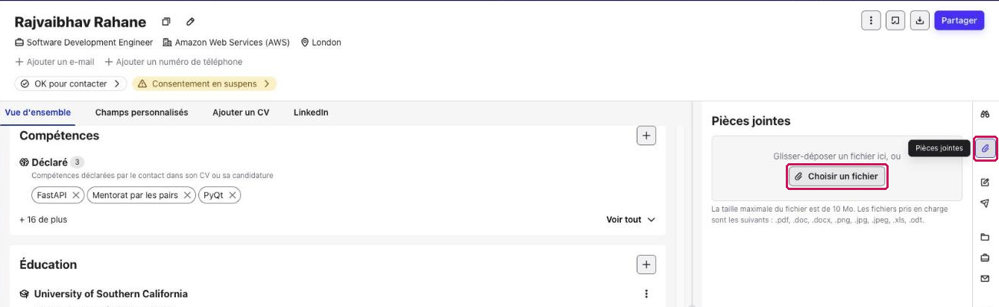The width and height of the screenshot is (999, 307).
Task: Remove the FastAPI skill tag
Action: tap(76, 195)
